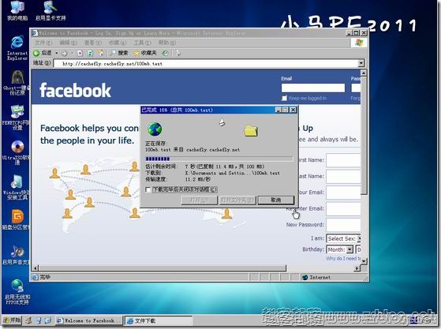Toggle close-dialog-when-download-completes checkbox
The image size is (441, 329).
click(x=148, y=189)
